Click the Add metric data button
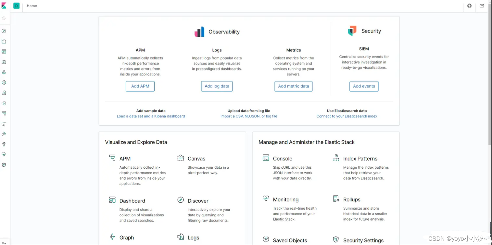The image size is (492, 245). (294, 86)
